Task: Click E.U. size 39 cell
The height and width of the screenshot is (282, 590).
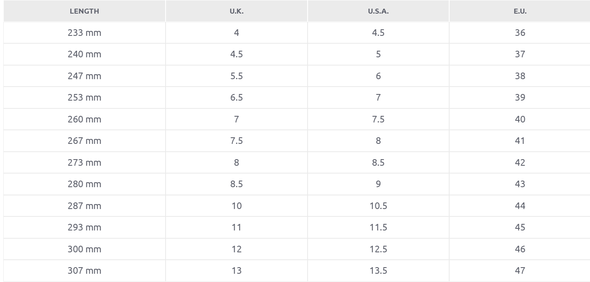Action: click(520, 98)
